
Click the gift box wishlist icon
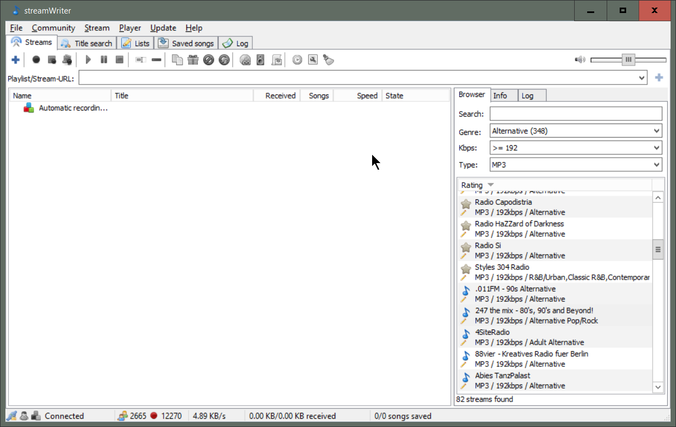pos(193,60)
